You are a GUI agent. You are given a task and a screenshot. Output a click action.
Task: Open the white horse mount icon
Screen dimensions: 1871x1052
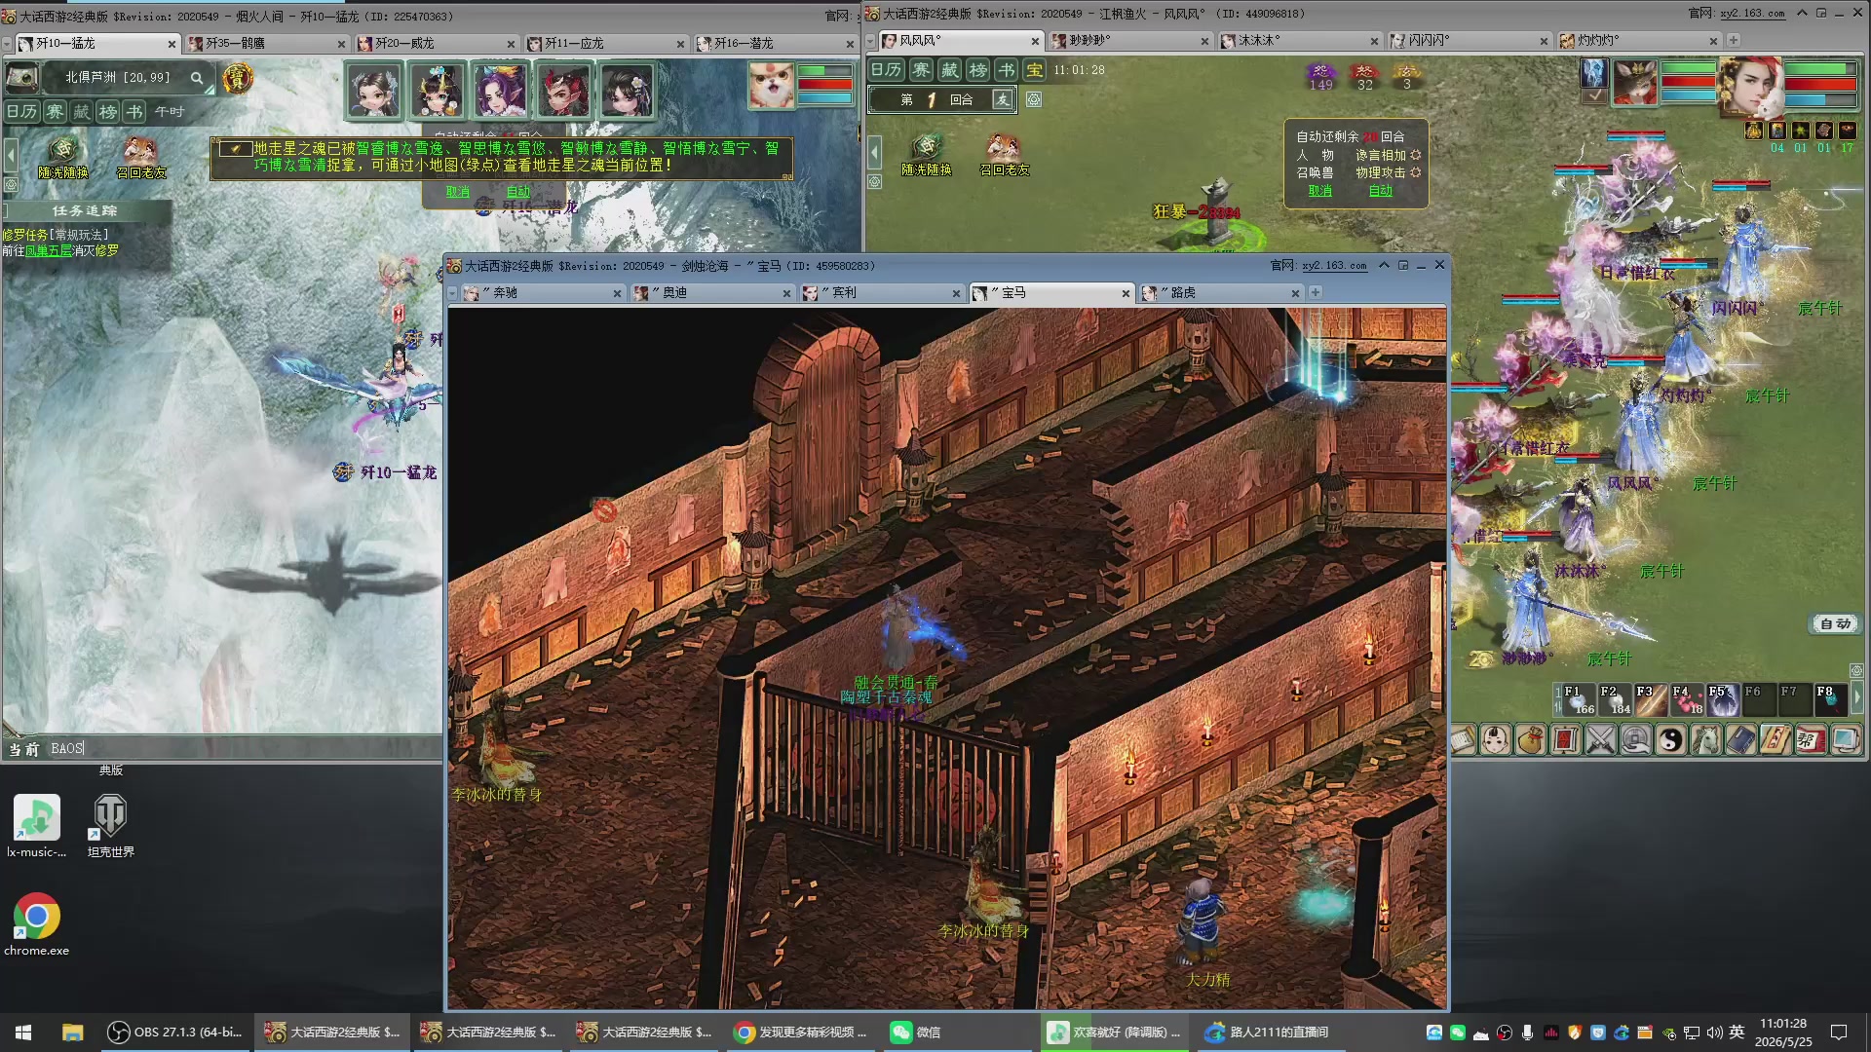point(1705,740)
